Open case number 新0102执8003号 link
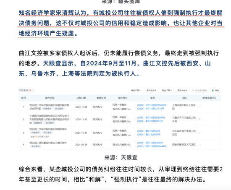 point(150,121)
